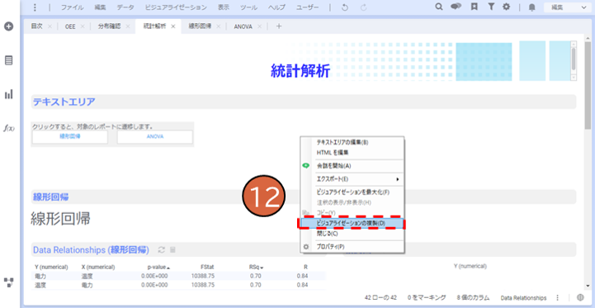Close the ANOVA tab
This screenshot has width=595, height=308.
(x=260, y=26)
